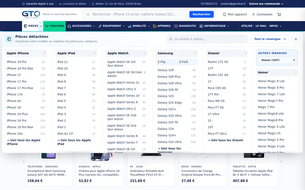Viewport: 305px width, 190px height.
Task: Click the Atelier location pin icon
Action: coord(93,4)
